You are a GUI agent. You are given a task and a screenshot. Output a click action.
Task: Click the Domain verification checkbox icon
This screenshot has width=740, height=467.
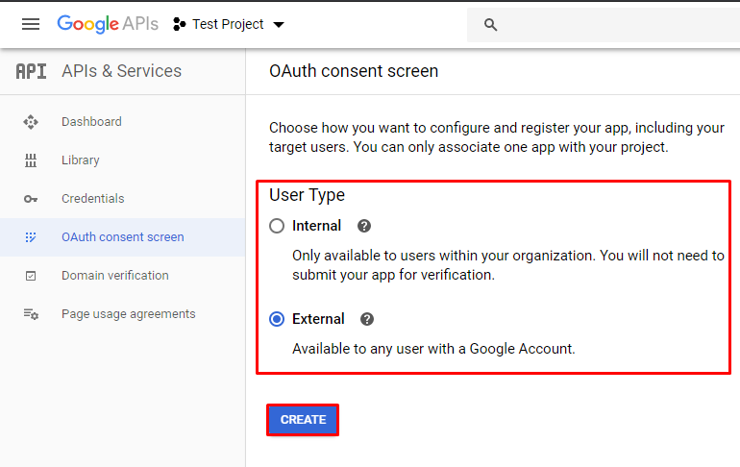click(31, 276)
